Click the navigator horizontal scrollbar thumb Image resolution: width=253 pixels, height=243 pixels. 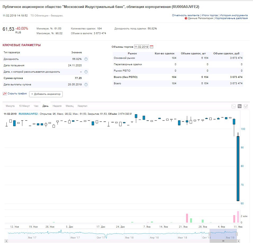click(x=223, y=241)
